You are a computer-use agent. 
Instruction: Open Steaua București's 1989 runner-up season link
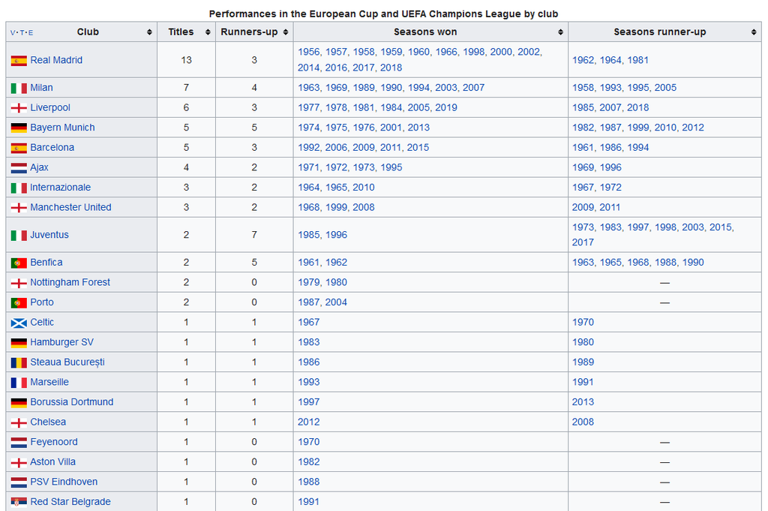(x=583, y=362)
